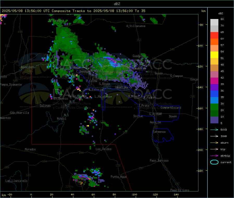Click the '48' value on the dBZ scale
The width and height of the screenshot is (234, 198).
pyautogui.click(x=222, y=65)
